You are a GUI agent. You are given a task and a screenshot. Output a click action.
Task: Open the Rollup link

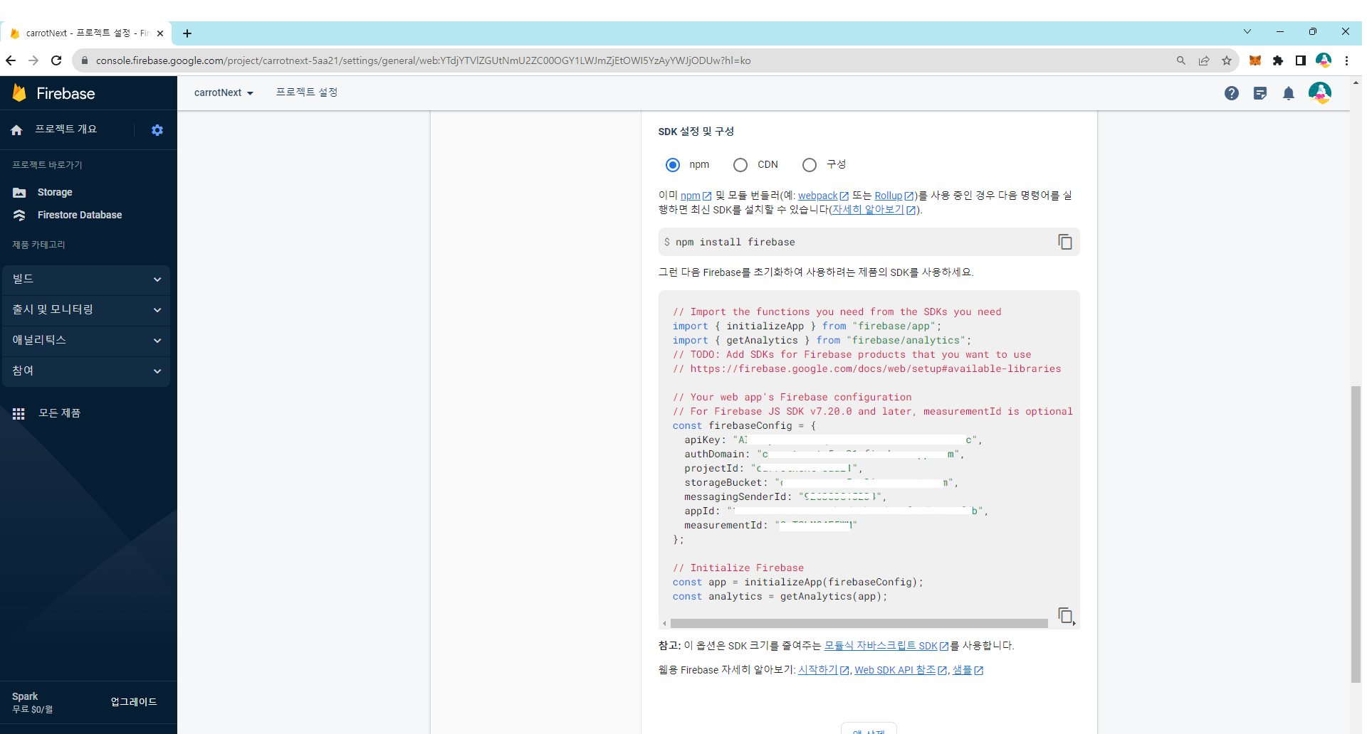coord(894,196)
